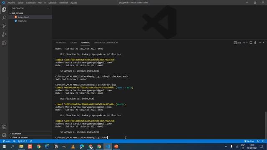Click 'Switched to branch main' output line
Viewport: 267px width, 150px height.
71,79
